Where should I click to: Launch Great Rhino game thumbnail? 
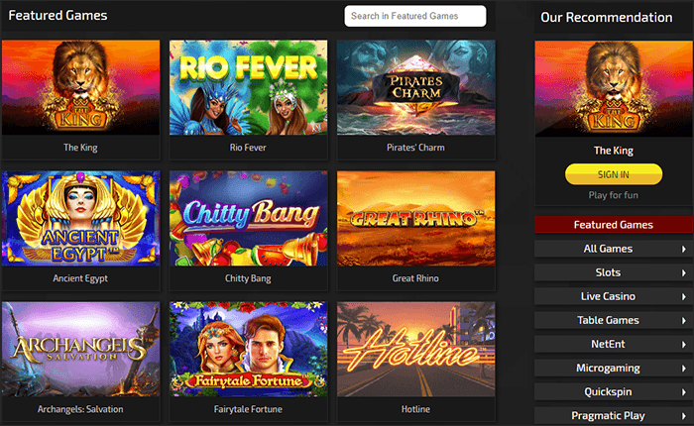point(416,219)
